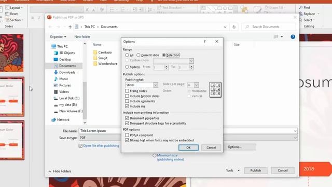Viewport: 332px width, 187px height.
Task: Click the Bold formatting button
Action: pos(33,18)
